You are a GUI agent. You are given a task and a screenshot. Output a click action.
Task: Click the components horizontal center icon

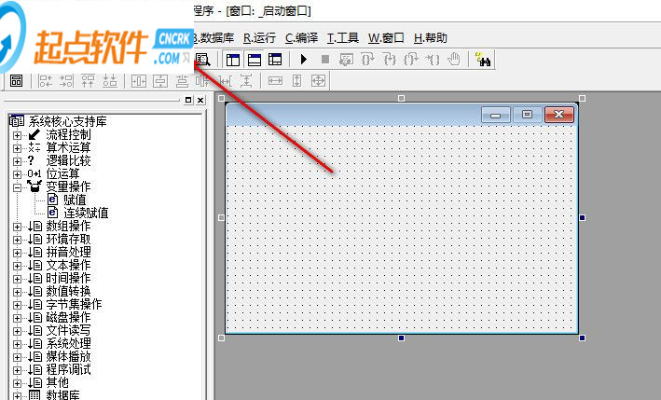click(x=182, y=80)
